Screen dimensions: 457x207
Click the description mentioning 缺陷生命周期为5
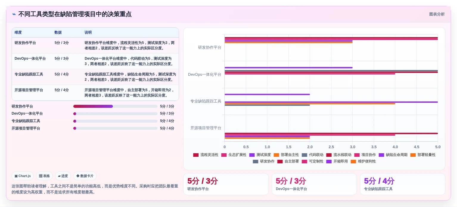point(130,77)
